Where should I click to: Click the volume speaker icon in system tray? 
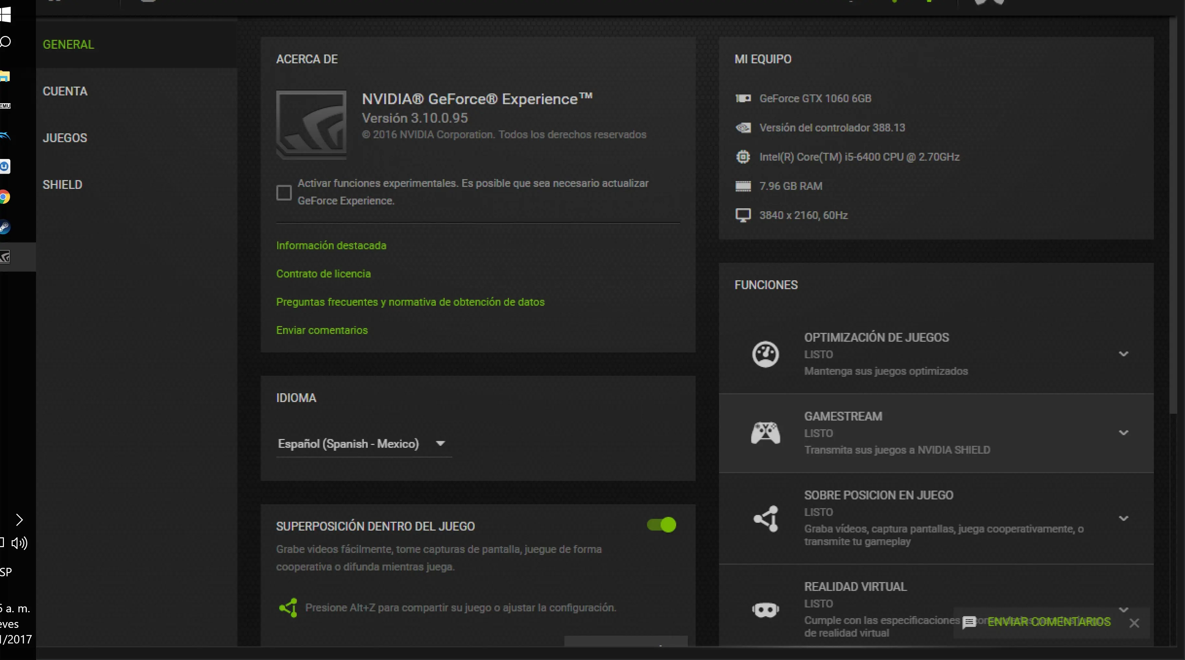(19, 543)
